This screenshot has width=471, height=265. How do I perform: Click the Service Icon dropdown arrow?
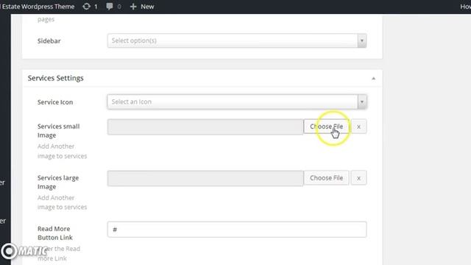362,102
